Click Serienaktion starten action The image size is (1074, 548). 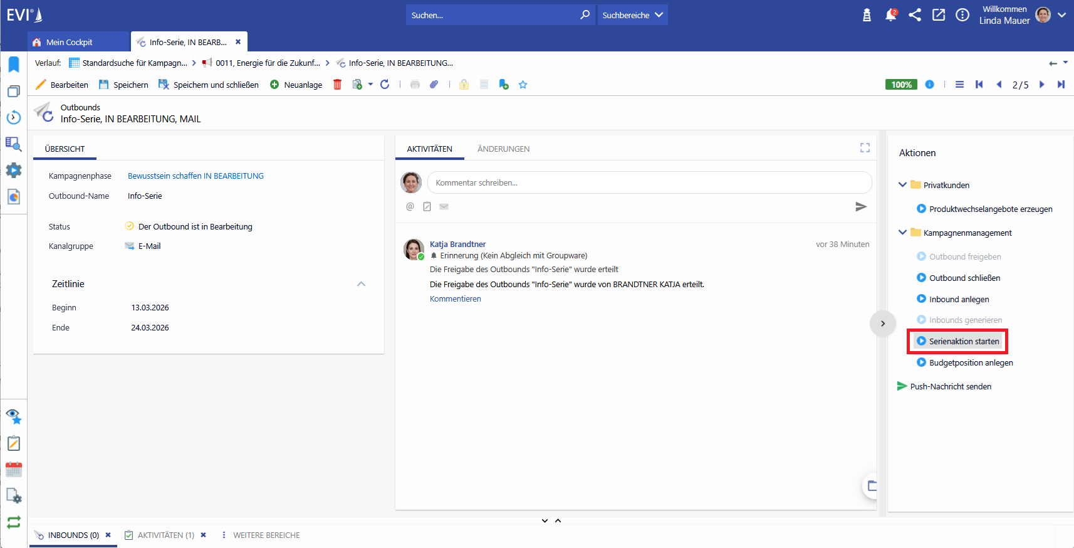pyautogui.click(x=964, y=342)
